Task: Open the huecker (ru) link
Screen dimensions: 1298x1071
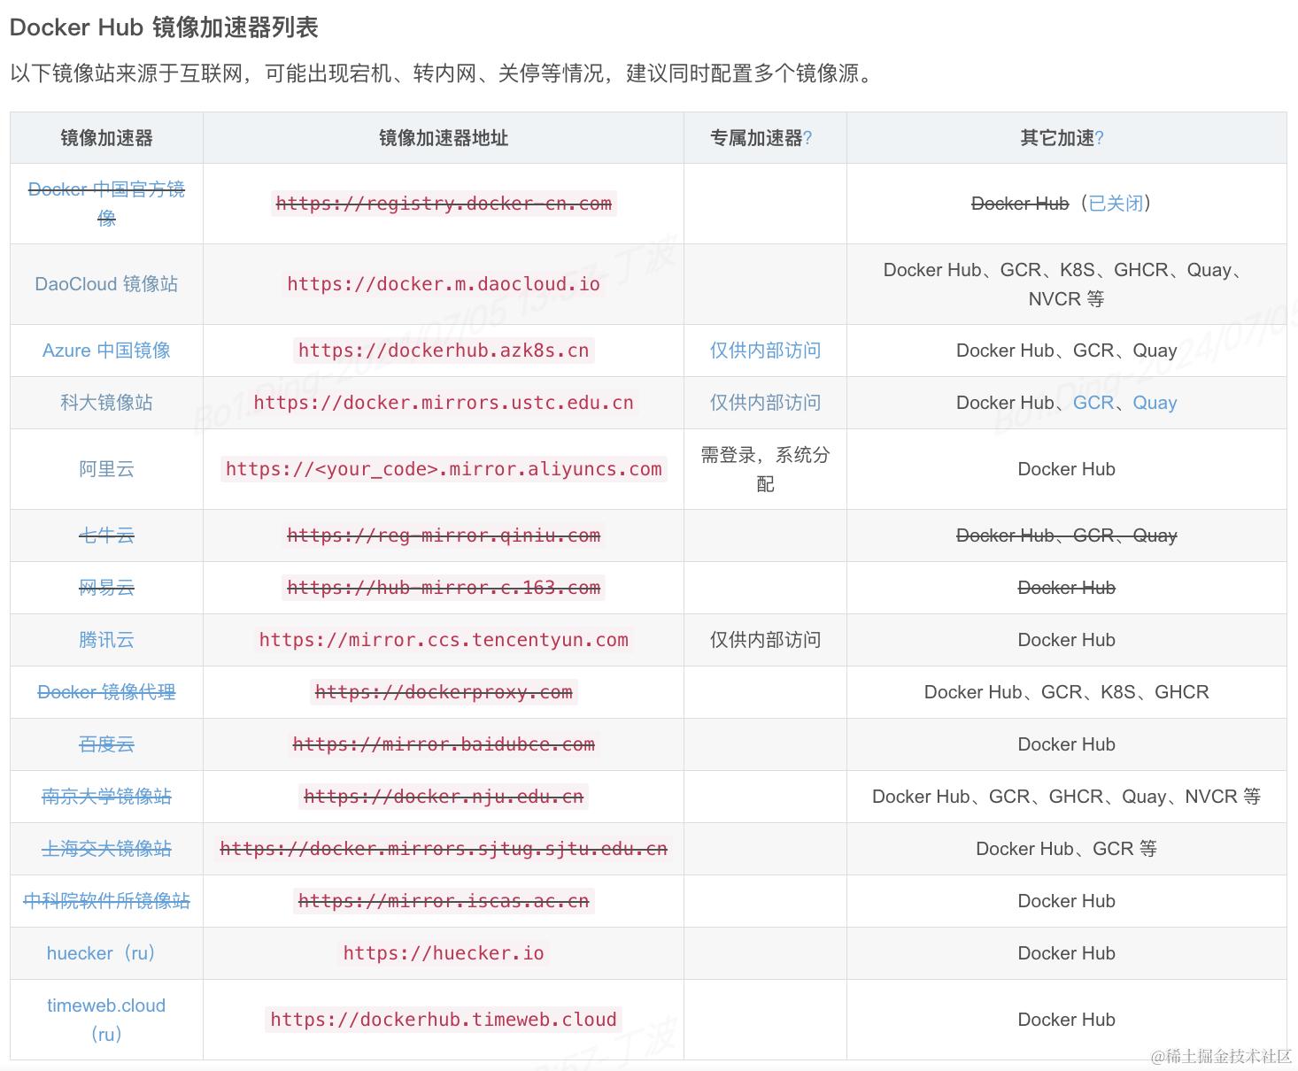Action: [x=101, y=953]
